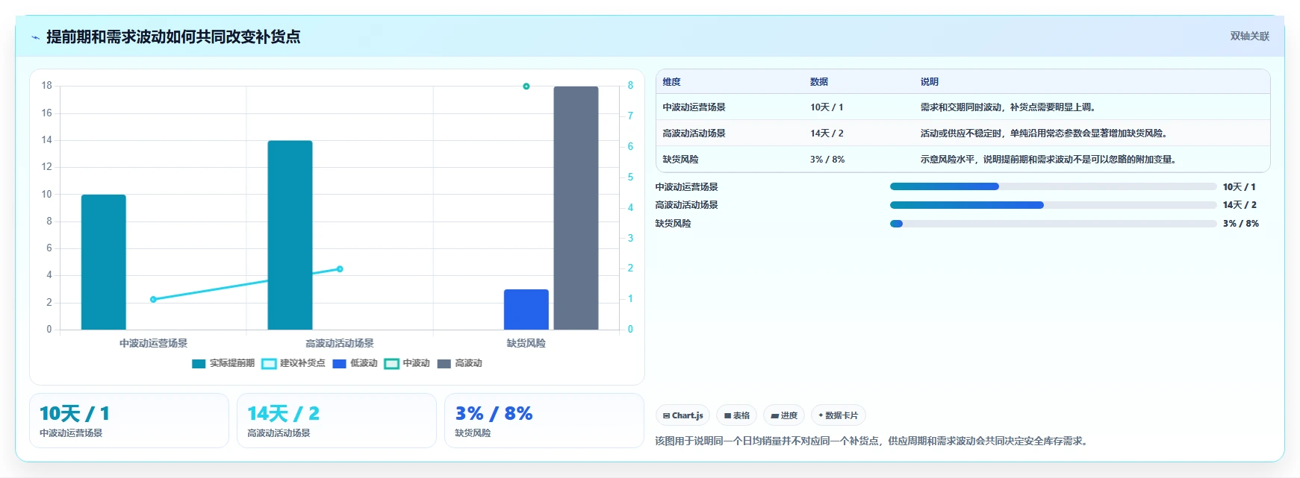
Task: Click the line point above 中波动运营场景
Action: click(x=153, y=299)
